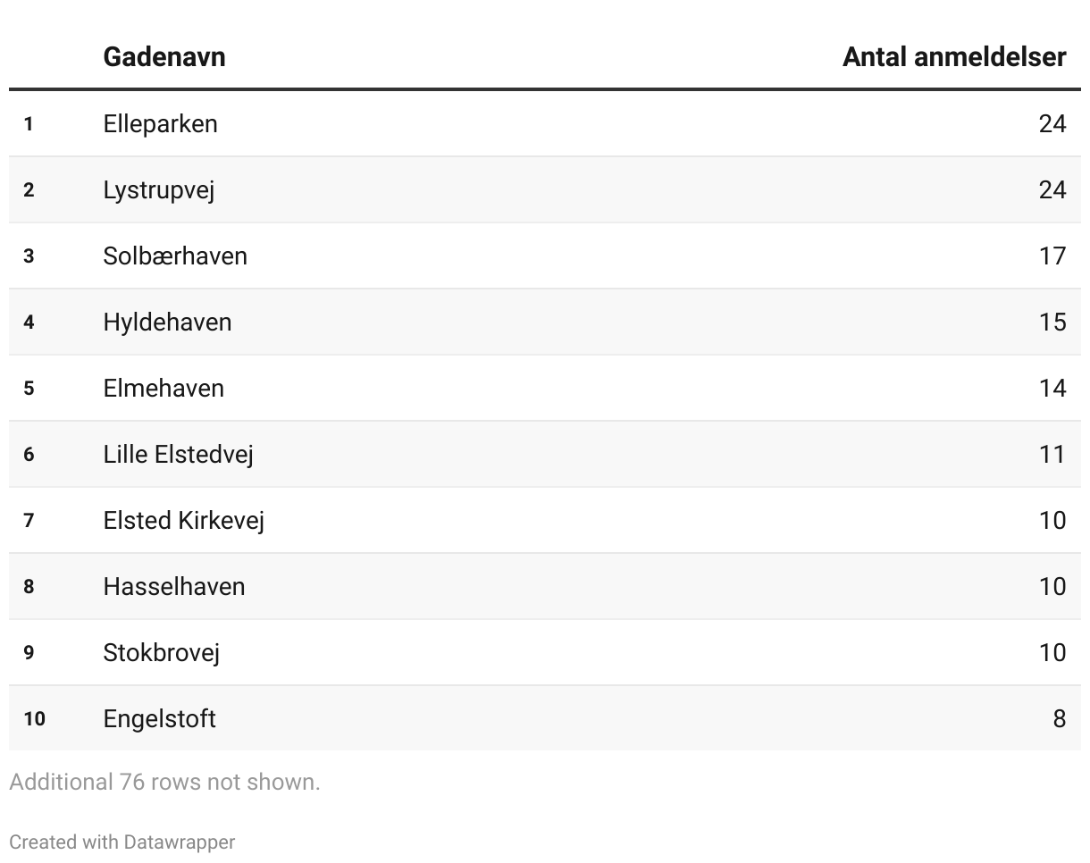Image resolution: width=1090 pixels, height=863 pixels.
Task: Select Engelstoft in the last row
Action: (x=159, y=718)
